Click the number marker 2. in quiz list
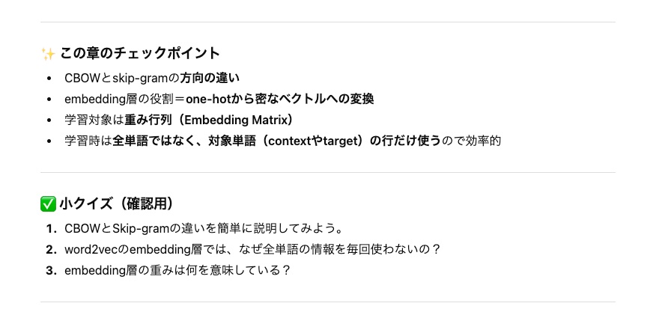 coord(51,249)
